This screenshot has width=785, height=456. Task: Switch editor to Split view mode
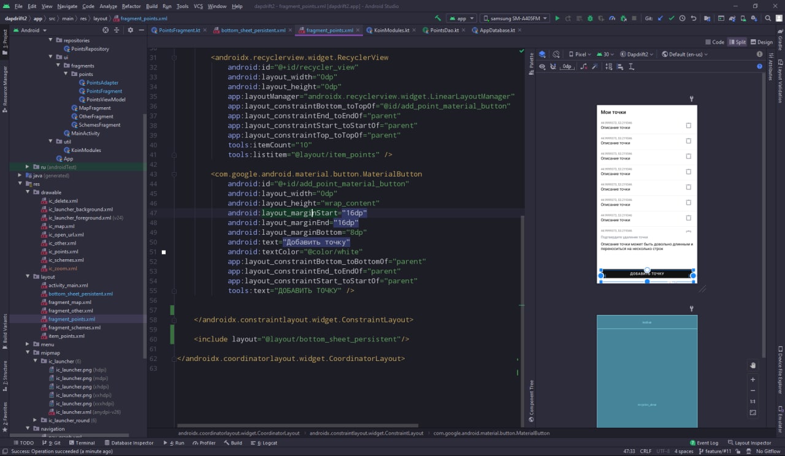(x=737, y=42)
